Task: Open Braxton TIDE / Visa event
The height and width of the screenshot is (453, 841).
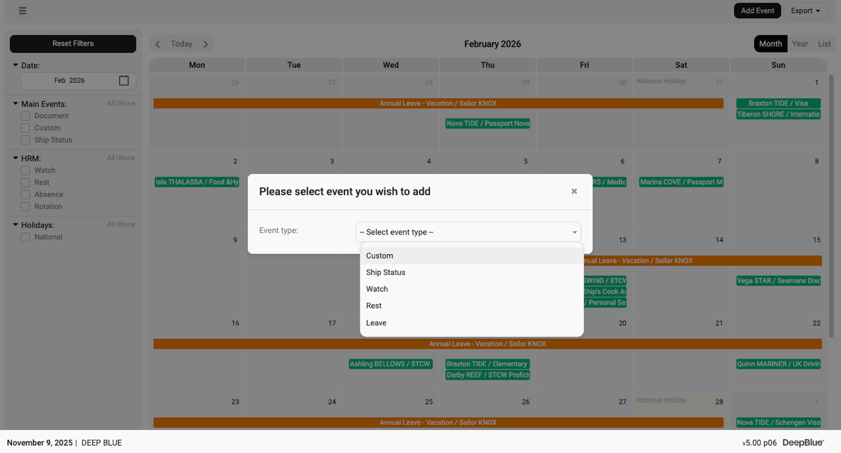Action: tap(779, 103)
